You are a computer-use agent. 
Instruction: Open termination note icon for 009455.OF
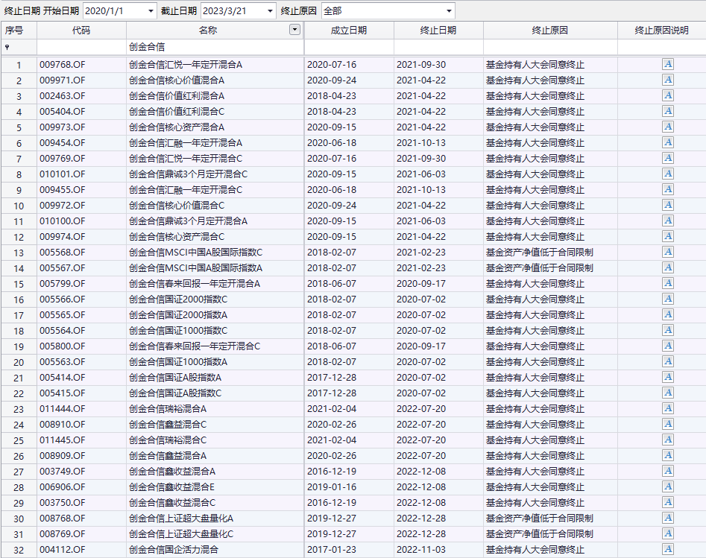pyautogui.click(x=668, y=189)
